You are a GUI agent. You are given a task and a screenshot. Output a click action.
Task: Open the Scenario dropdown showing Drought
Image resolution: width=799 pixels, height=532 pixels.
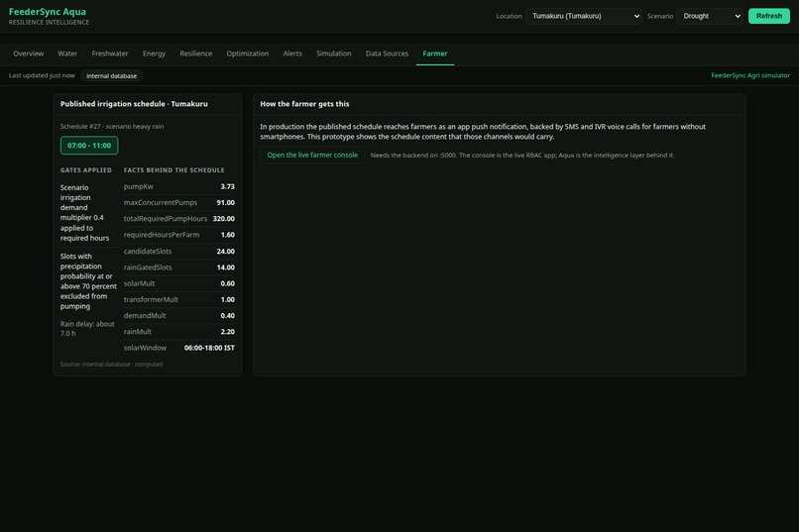[710, 16]
